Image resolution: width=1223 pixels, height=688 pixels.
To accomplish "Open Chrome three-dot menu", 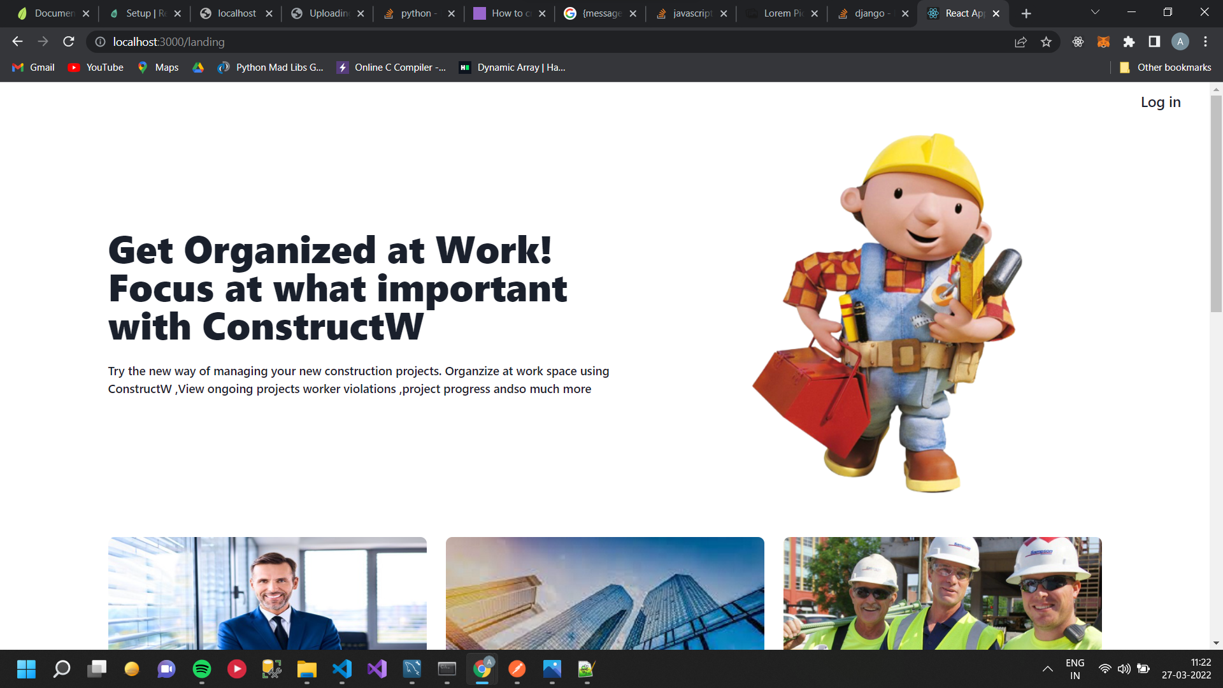I will click(x=1205, y=42).
